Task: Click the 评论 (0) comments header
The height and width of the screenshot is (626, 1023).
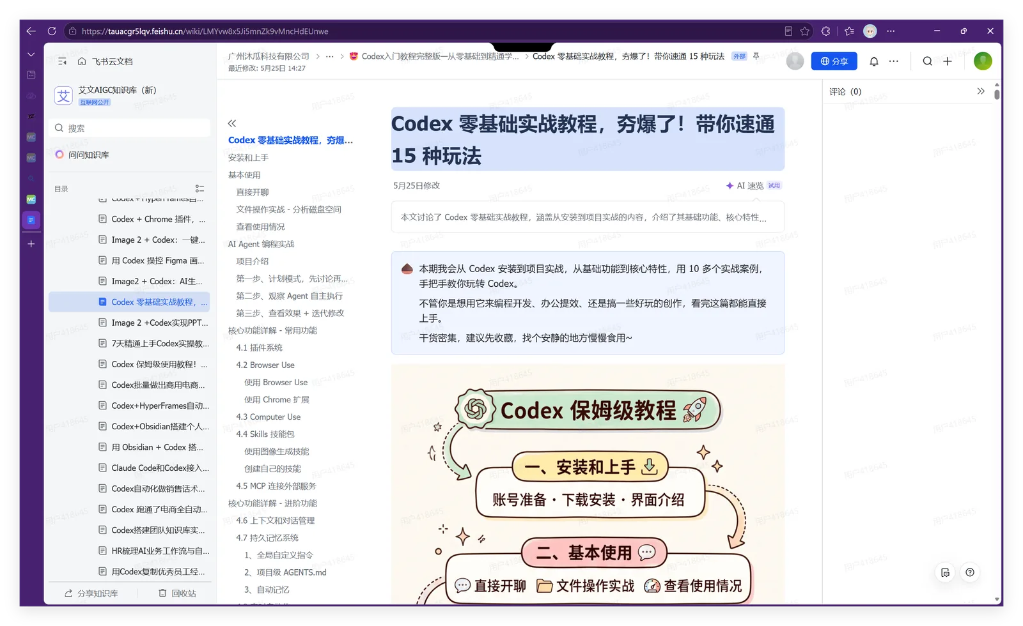Action: click(845, 91)
